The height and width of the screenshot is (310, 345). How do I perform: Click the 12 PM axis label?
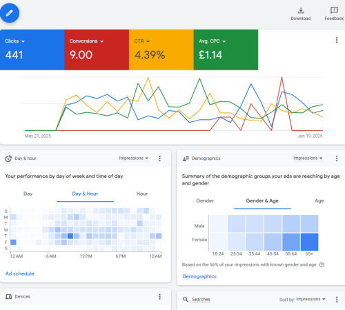point(86,256)
